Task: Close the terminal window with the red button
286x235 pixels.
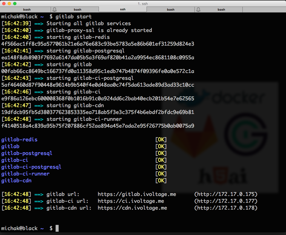Action: click(4, 4)
